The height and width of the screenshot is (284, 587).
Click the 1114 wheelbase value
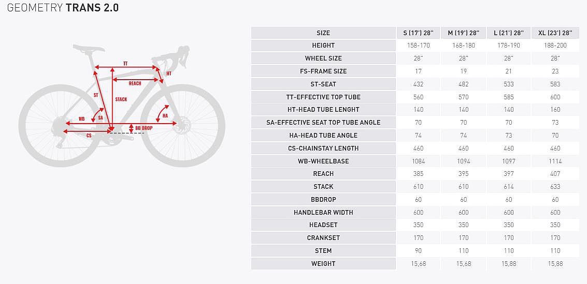click(x=555, y=161)
